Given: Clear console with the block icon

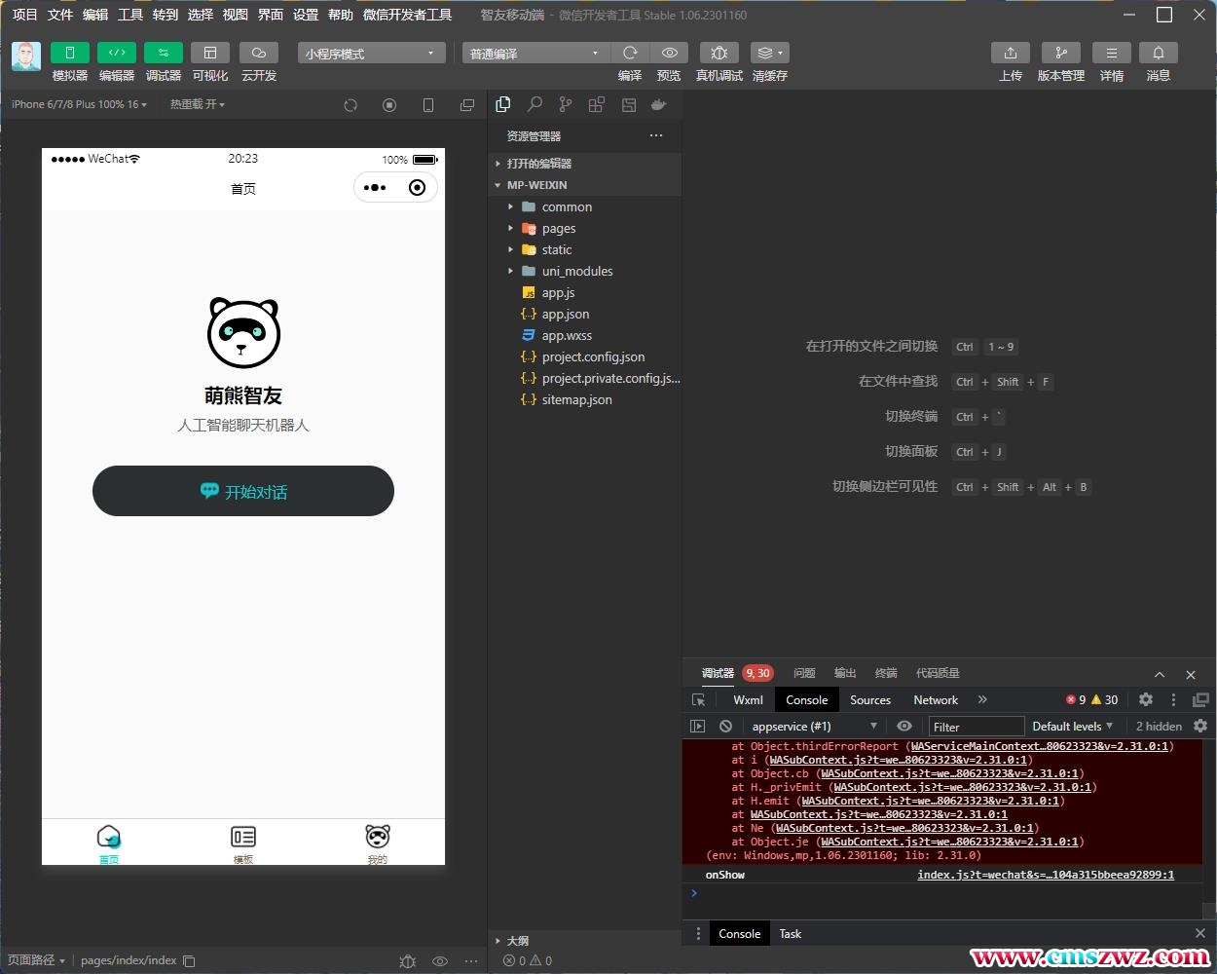Looking at the screenshot, I should [x=725, y=726].
